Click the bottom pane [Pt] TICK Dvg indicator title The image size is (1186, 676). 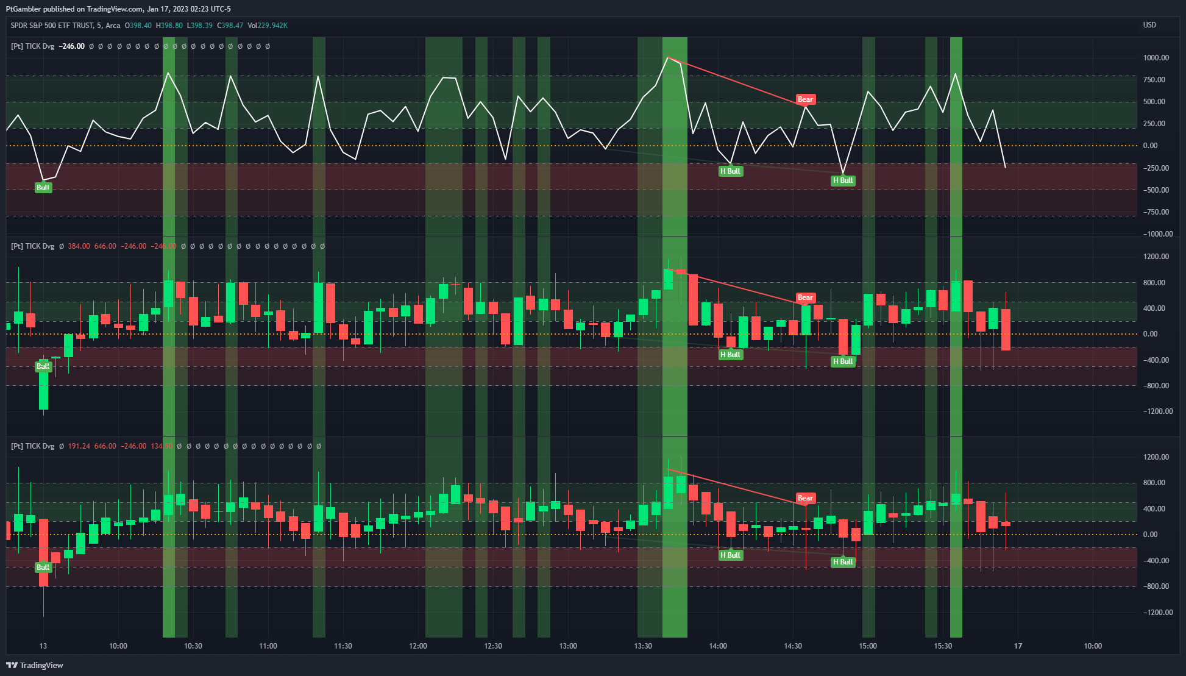click(x=33, y=446)
